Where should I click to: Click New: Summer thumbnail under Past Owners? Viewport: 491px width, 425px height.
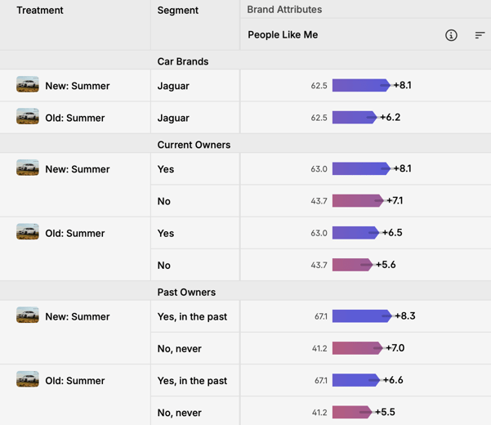point(28,315)
